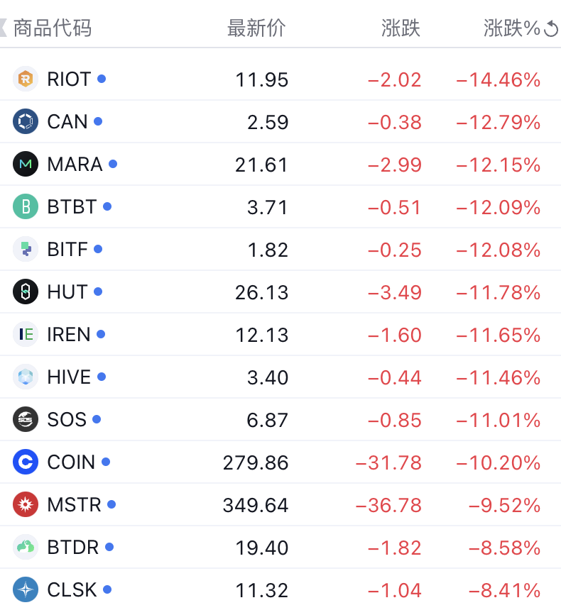Click the CAN (Canaan) logo icon
The height and width of the screenshot is (610, 561).
26,121
